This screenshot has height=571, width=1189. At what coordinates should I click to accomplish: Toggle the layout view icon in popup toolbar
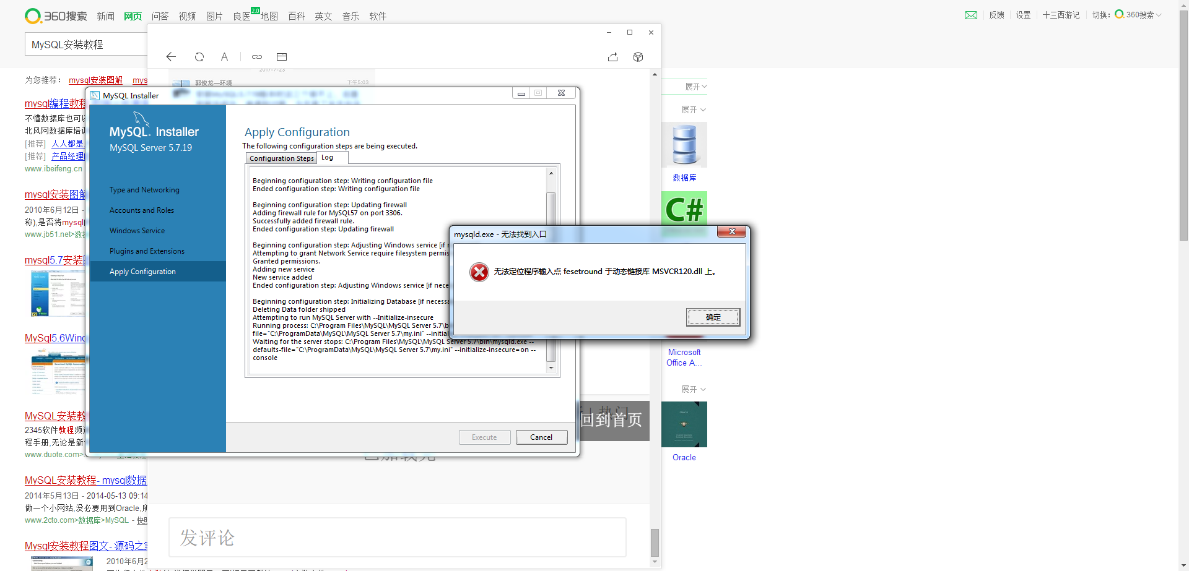click(282, 57)
